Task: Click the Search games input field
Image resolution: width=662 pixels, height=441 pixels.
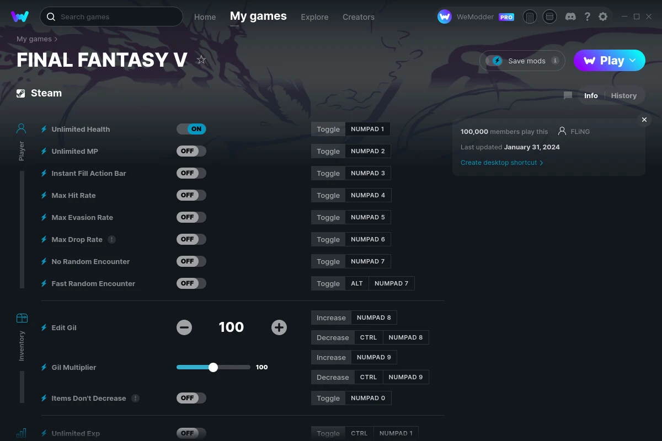Action: [x=111, y=17]
